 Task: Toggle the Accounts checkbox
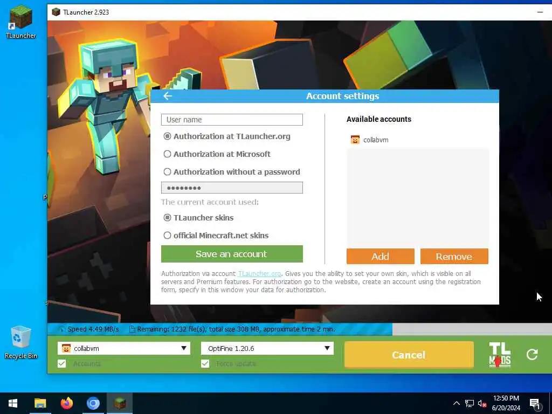[61, 363]
